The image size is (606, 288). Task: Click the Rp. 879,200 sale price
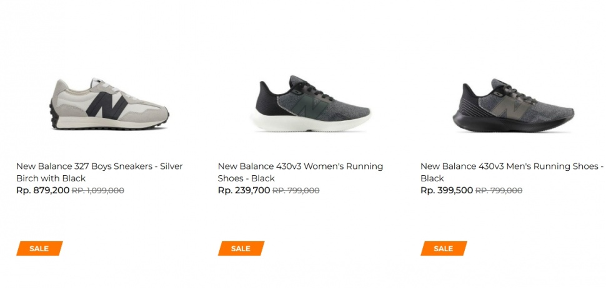click(x=42, y=190)
